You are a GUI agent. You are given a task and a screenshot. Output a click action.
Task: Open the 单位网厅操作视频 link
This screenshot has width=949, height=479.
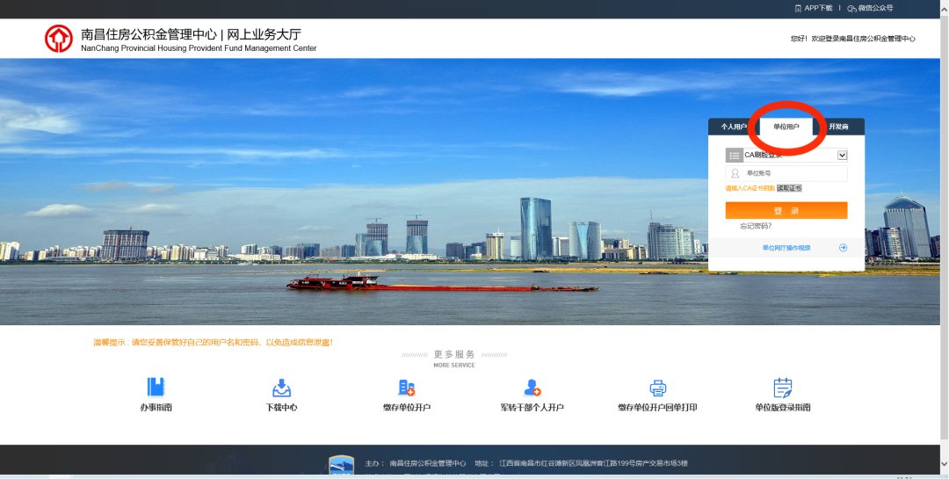click(x=786, y=248)
